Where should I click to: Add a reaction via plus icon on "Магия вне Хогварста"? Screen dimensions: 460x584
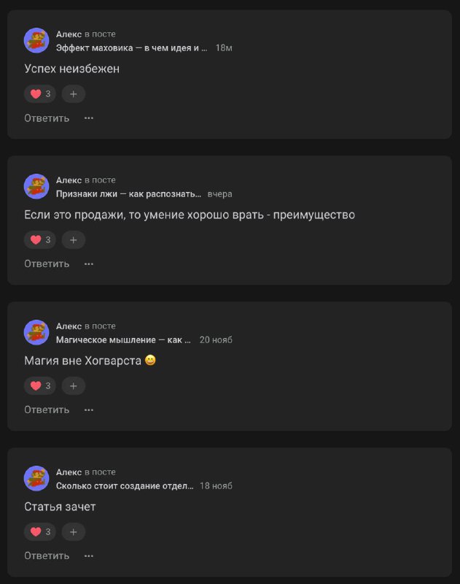[x=73, y=385]
